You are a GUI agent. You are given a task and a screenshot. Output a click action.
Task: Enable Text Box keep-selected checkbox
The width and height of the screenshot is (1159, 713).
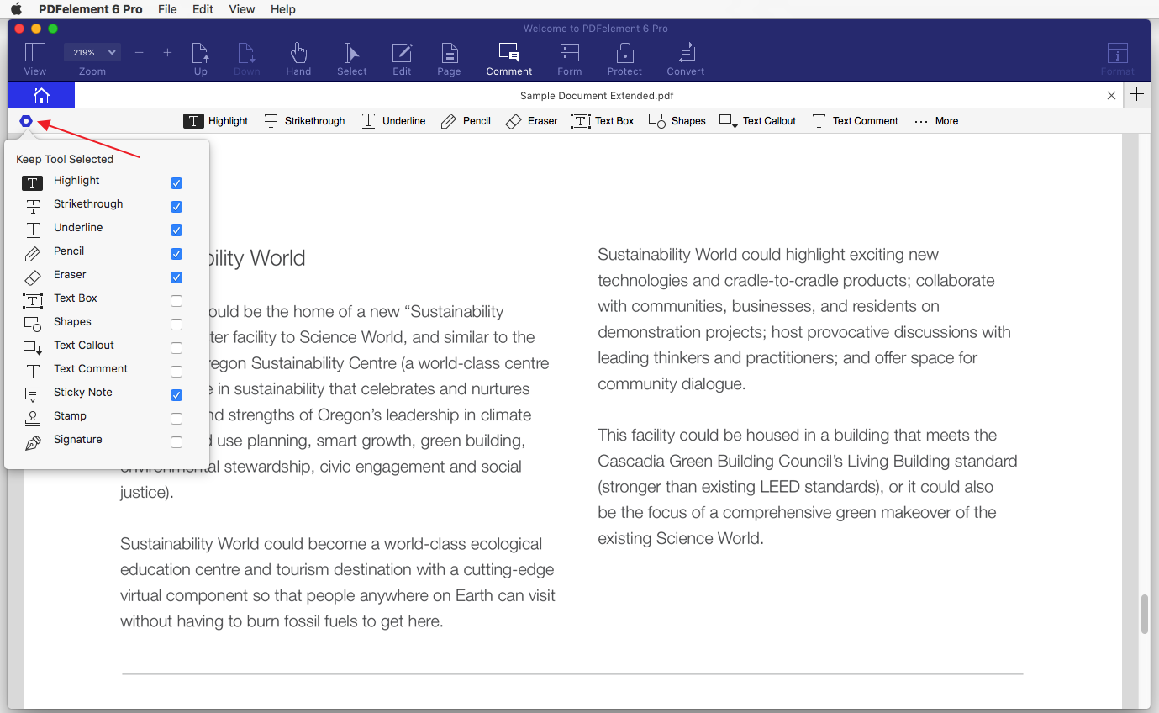tap(176, 301)
